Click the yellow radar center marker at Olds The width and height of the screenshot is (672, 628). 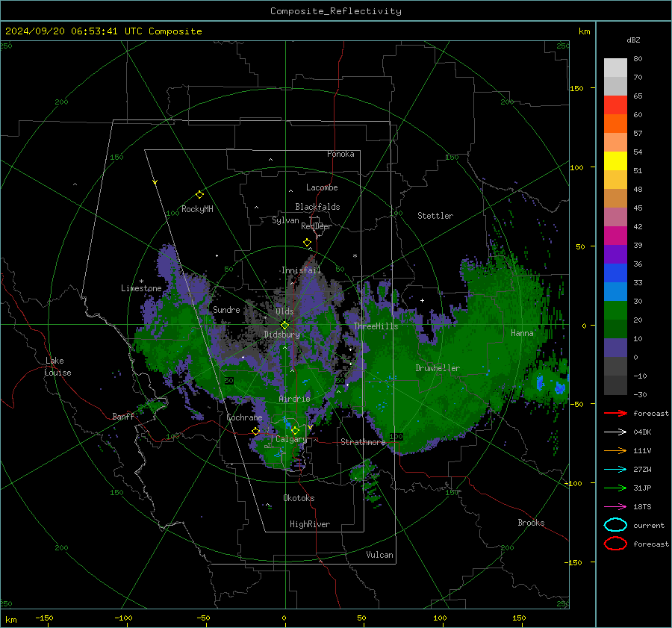284,326
